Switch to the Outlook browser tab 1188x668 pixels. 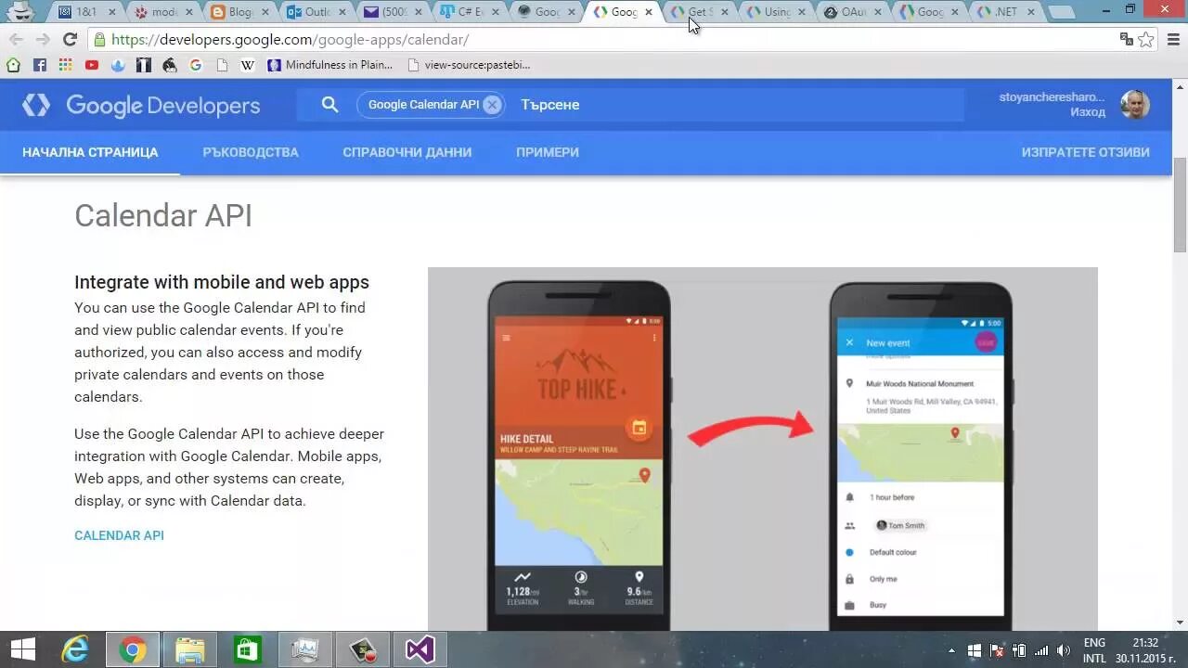(316, 12)
